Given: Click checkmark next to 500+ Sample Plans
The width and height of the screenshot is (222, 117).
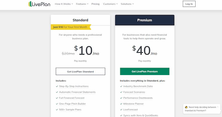Looking at the screenshot, I should [x=57, y=110].
